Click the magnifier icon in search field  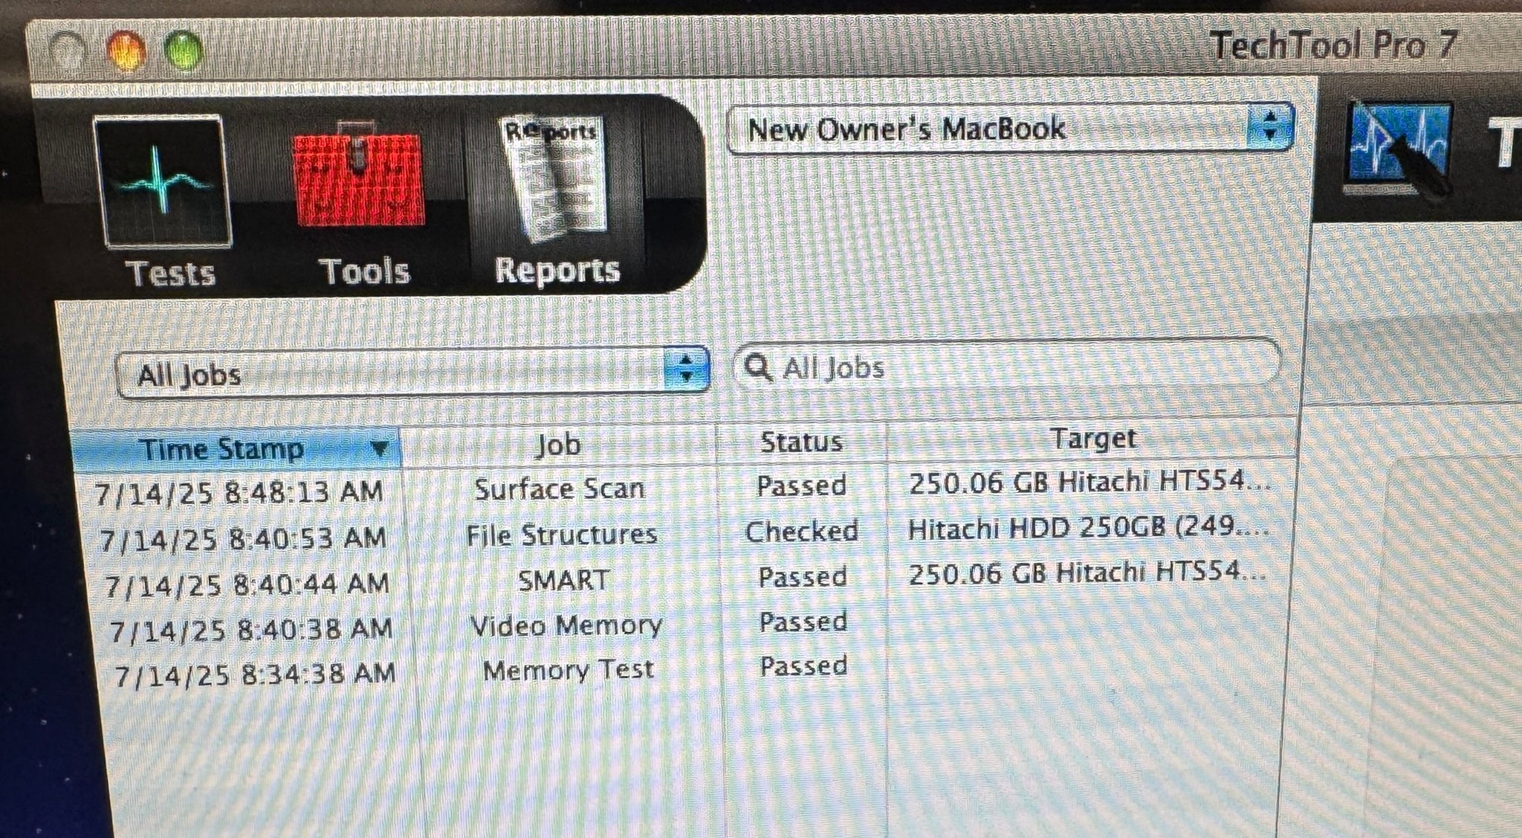coord(758,367)
